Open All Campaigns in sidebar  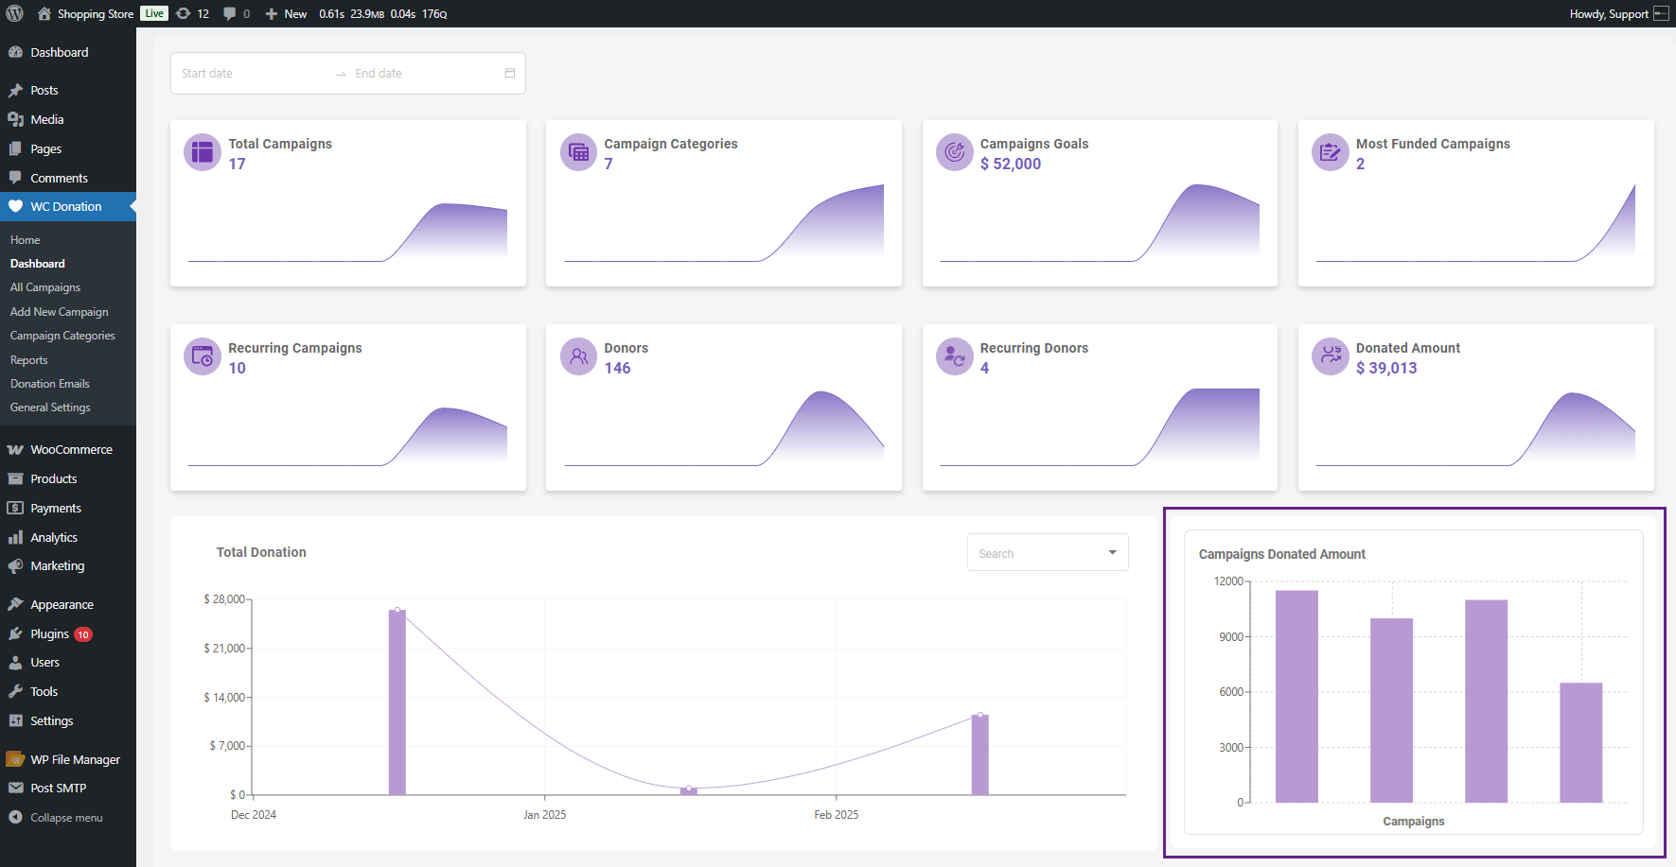[x=45, y=287]
